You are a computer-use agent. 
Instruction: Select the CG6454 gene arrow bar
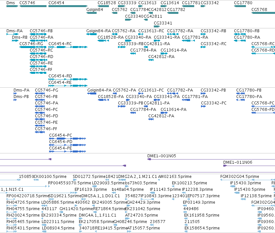68,6
